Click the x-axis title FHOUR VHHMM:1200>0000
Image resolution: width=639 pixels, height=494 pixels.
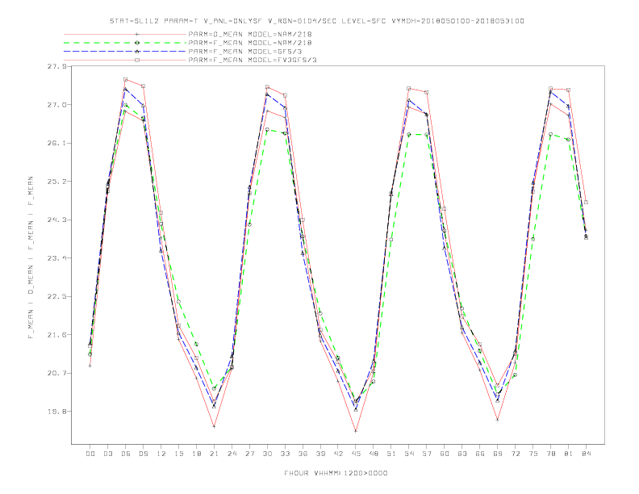click(336, 473)
